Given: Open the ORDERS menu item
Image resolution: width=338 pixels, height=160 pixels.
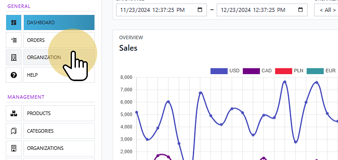Looking at the screenshot, I should 59,40.
